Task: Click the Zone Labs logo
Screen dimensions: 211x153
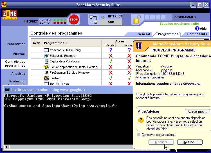Action: (x=10, y=15)
